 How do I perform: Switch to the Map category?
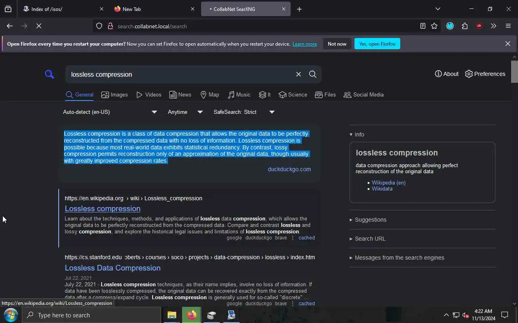210,95
